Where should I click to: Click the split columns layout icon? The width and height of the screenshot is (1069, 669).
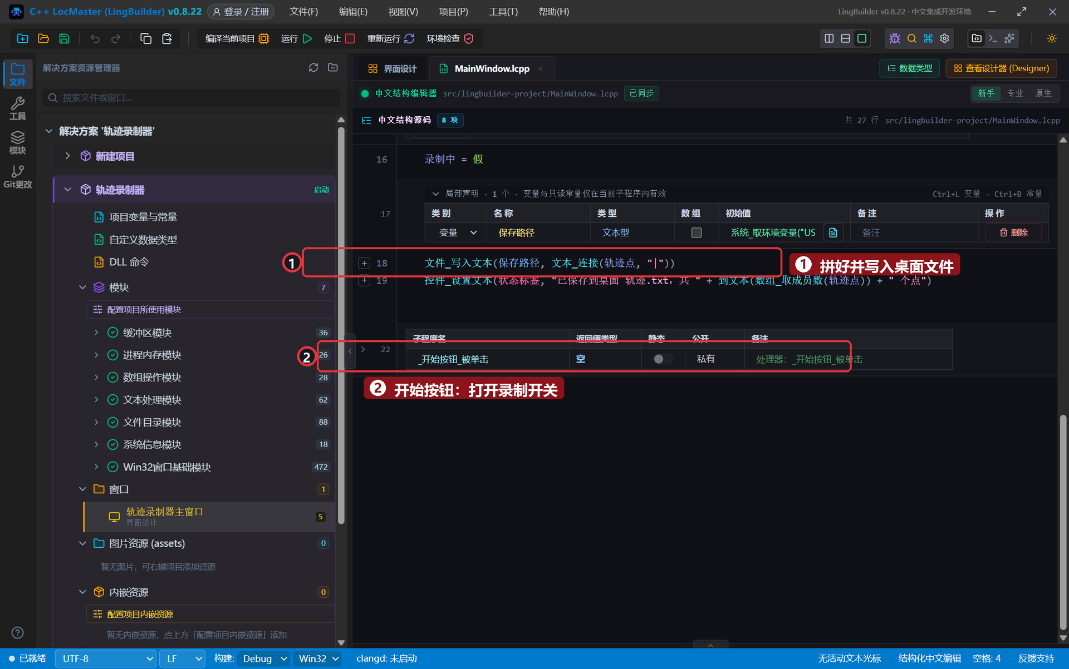829,38
